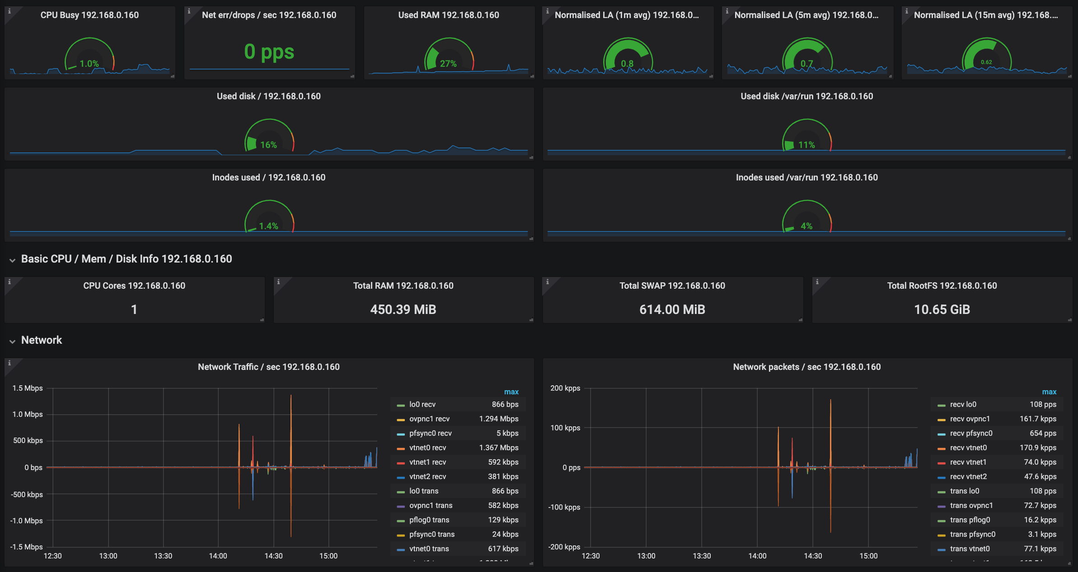The image size is (1078, 572).
Task: Click info icon on CPU Cores panel
Action: click(x=9, y=281)
